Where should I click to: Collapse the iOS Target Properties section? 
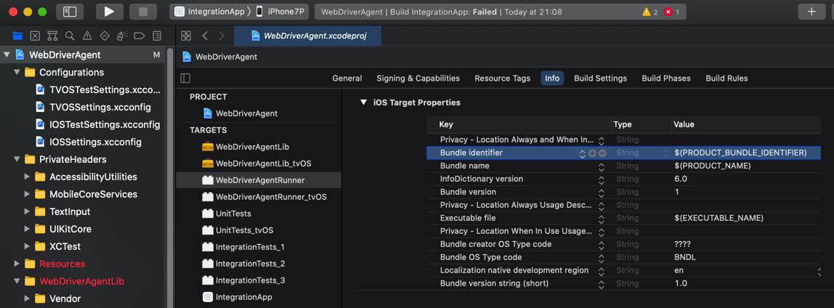pos(363,102)
